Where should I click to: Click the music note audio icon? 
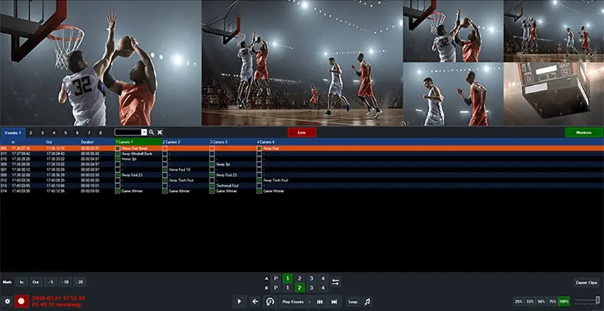(x=367, y=302)
